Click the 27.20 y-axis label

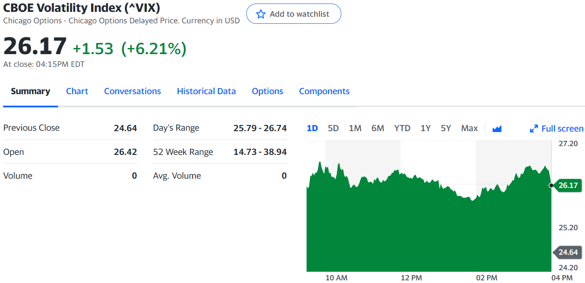[568, 143]
